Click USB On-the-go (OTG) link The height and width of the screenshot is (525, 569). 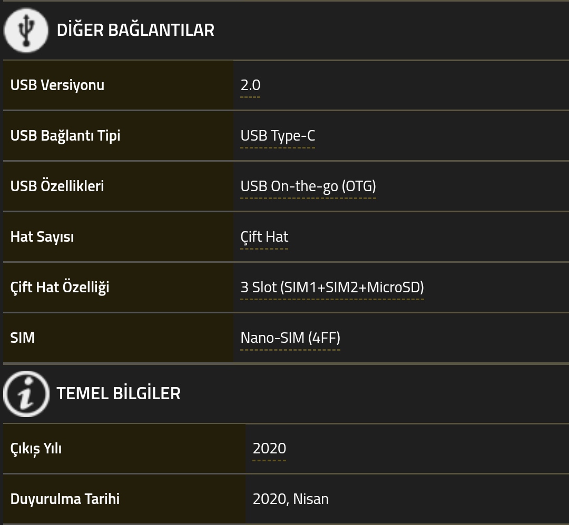coord(308,186)
